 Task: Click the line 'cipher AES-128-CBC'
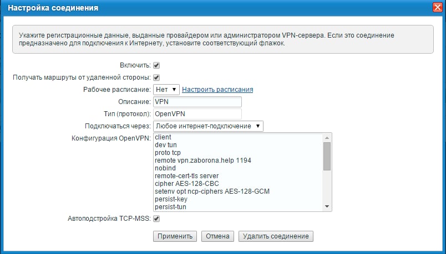click(x=187, y=183)
